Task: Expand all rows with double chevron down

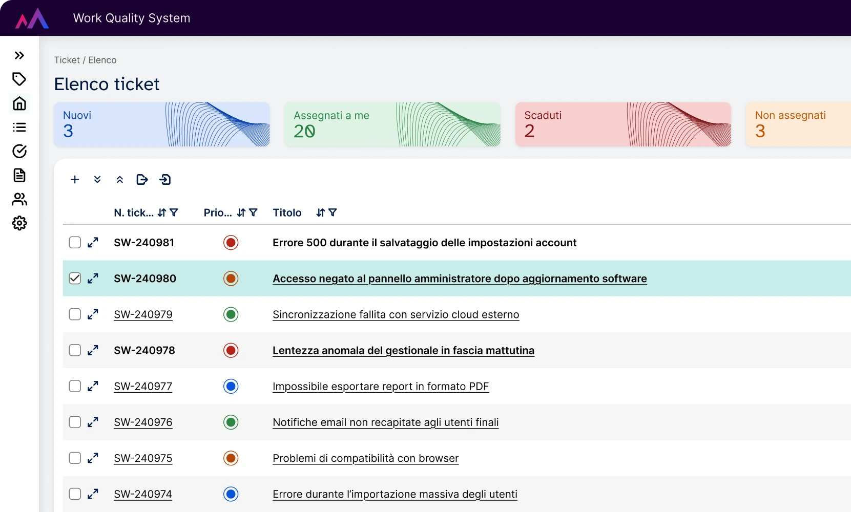Action: coord(97,180)
